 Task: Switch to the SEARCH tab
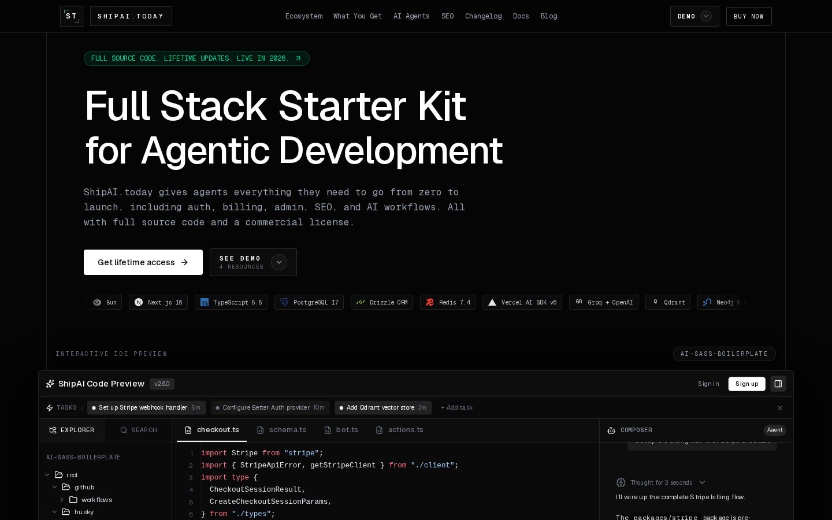[x=139, y=430]
